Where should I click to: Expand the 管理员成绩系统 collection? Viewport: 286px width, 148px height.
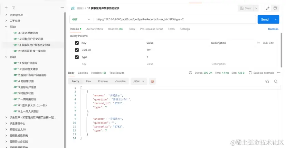[x=6, y=136]
